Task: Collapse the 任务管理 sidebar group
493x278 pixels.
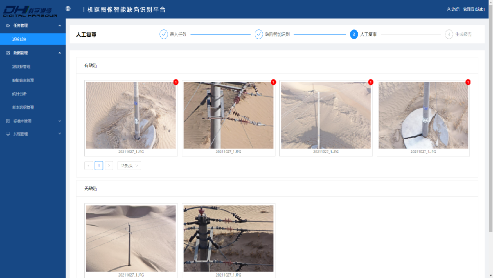Action: 59,25
